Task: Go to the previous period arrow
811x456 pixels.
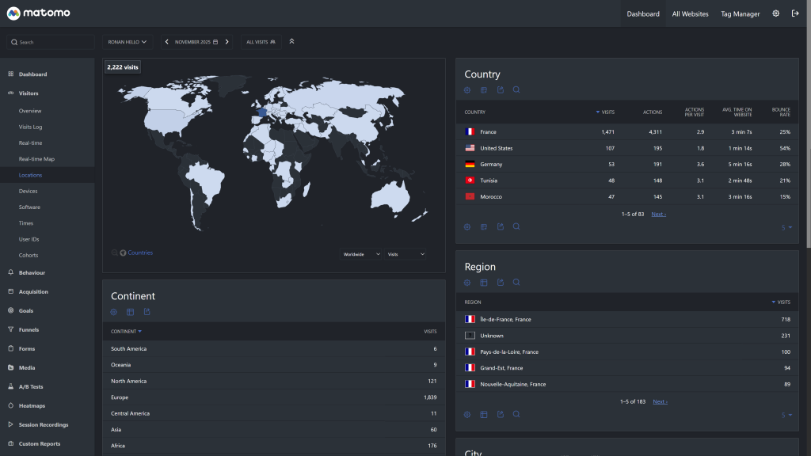Action: pyautogui.click(x=167, y=42)
